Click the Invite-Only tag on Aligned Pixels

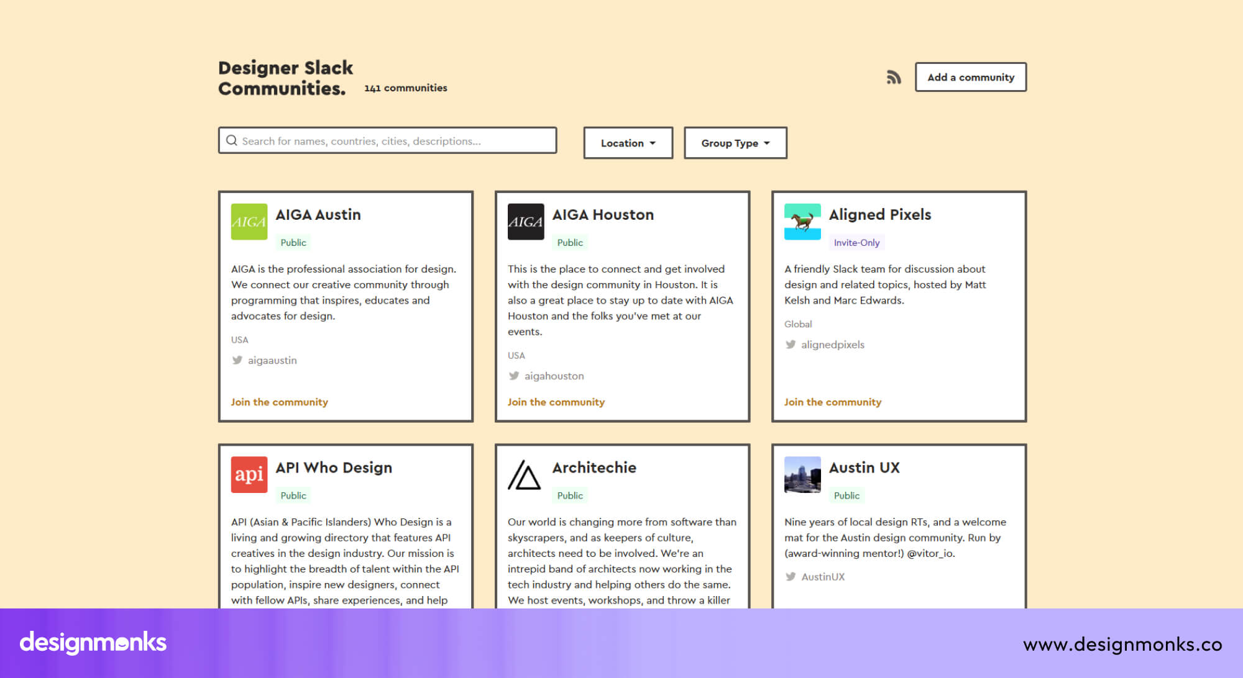[x=856, y=243]
